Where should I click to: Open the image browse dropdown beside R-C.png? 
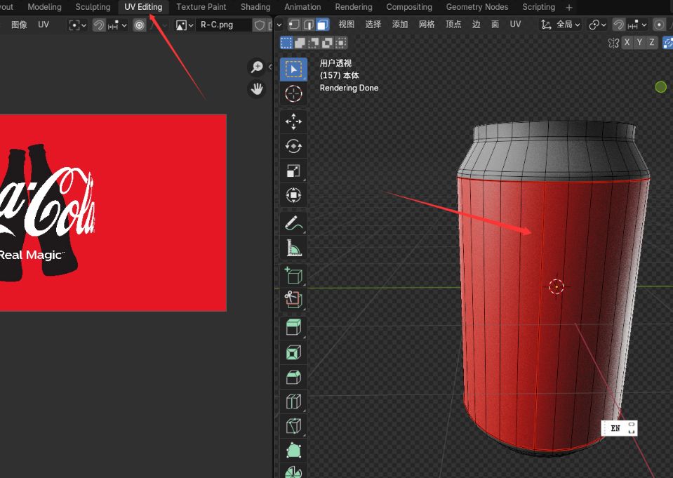pos(185,25)
